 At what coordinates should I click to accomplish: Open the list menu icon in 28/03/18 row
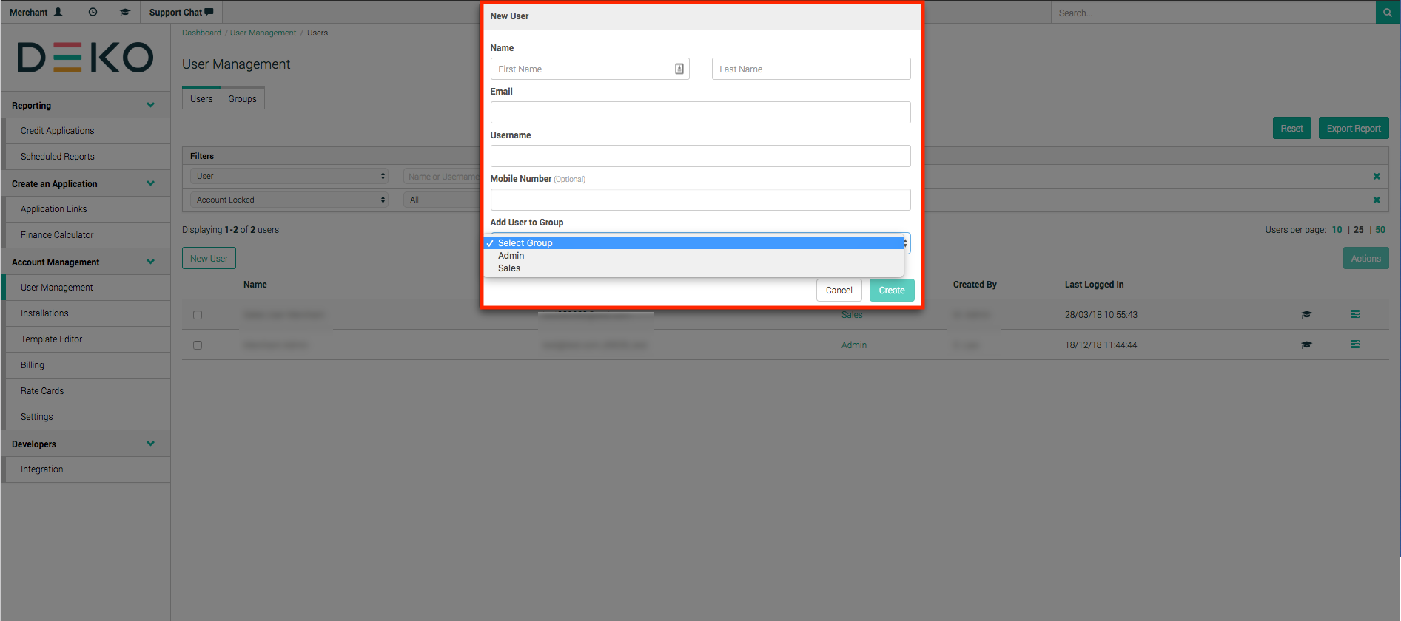coord(1355,314)
